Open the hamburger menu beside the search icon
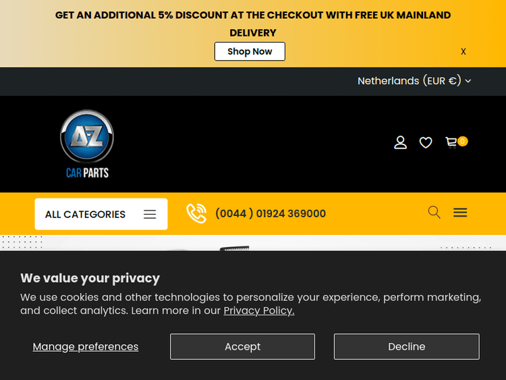 coord(460,213)
